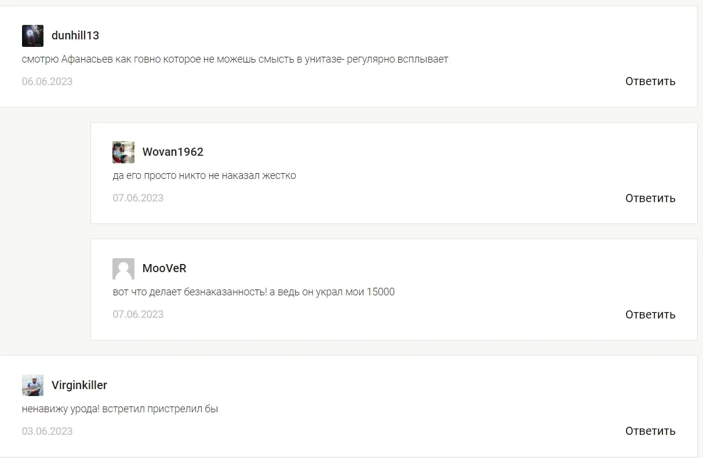Reply to MooVeR's comment via Ответить
Screen dimensions: 703x458
(650, 314)
